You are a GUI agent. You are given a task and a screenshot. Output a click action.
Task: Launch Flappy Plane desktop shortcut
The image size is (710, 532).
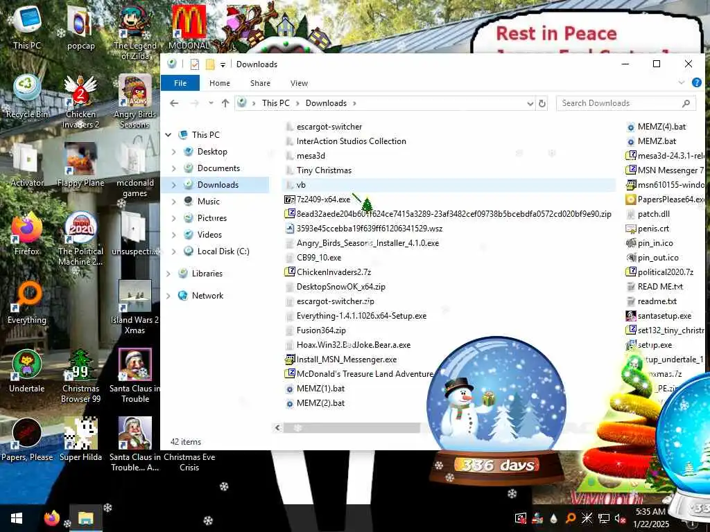(x=80, y=166)
